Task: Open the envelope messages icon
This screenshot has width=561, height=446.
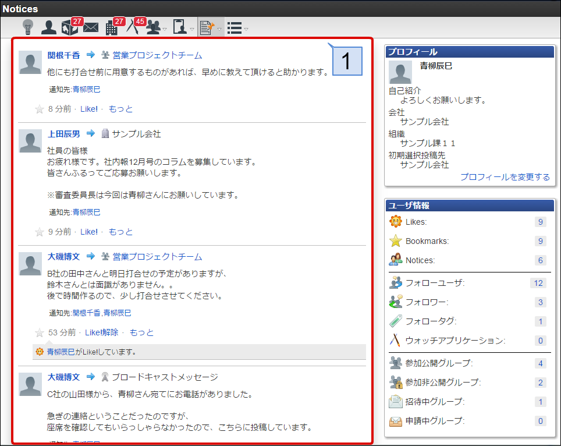Action: tap(91, 27)
